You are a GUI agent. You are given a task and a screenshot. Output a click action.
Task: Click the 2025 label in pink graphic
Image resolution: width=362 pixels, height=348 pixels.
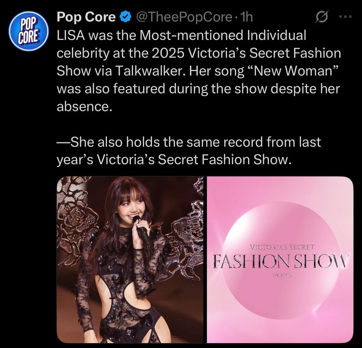tap(282, 275)
